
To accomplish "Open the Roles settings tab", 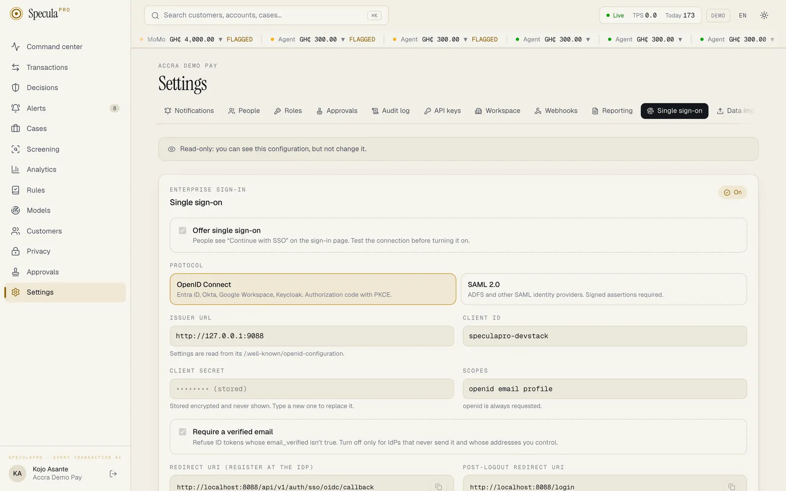I will click(288, 111).
